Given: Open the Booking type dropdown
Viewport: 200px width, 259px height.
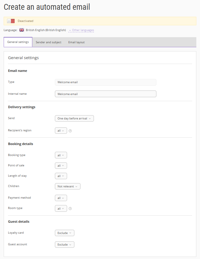Looking at the screenshot, I should pos(61,155).
